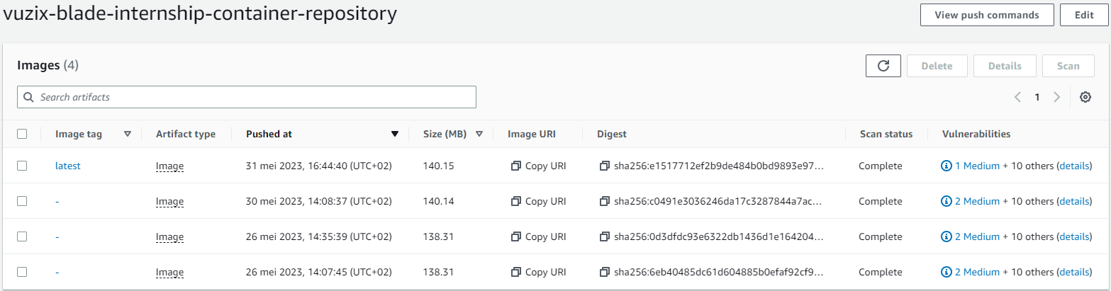
Task: Click the Scan button
Action: point(1068,66)
